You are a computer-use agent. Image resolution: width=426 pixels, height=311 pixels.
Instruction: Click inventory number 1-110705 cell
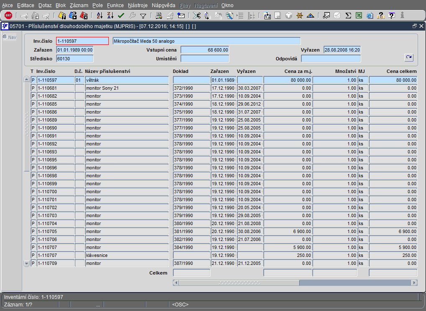tap(55, 231)
